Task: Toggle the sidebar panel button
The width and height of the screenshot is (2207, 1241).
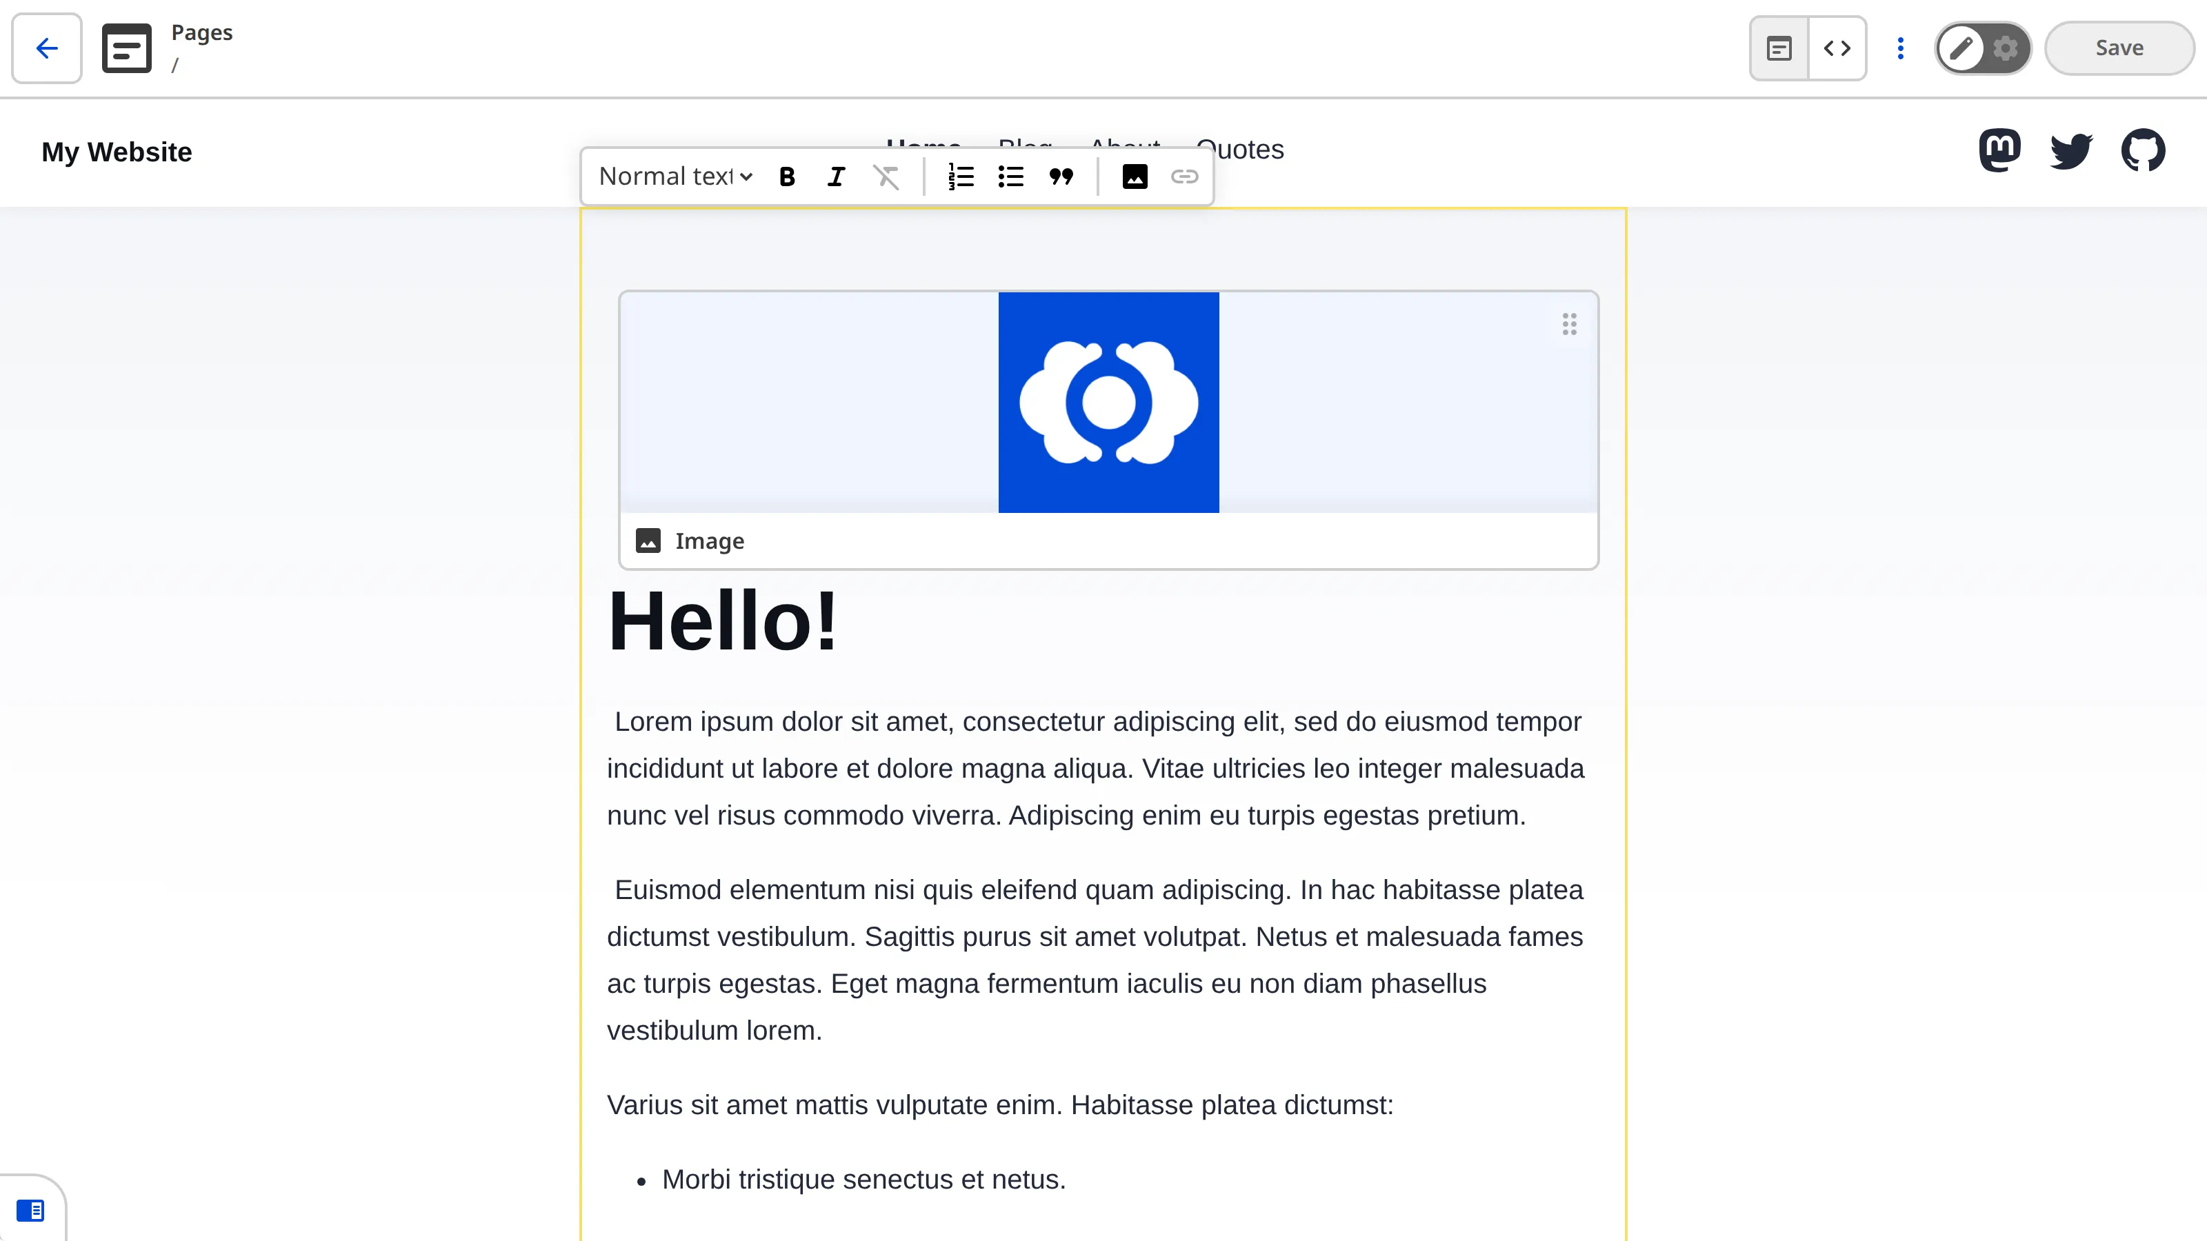Action: [31, 1209]
